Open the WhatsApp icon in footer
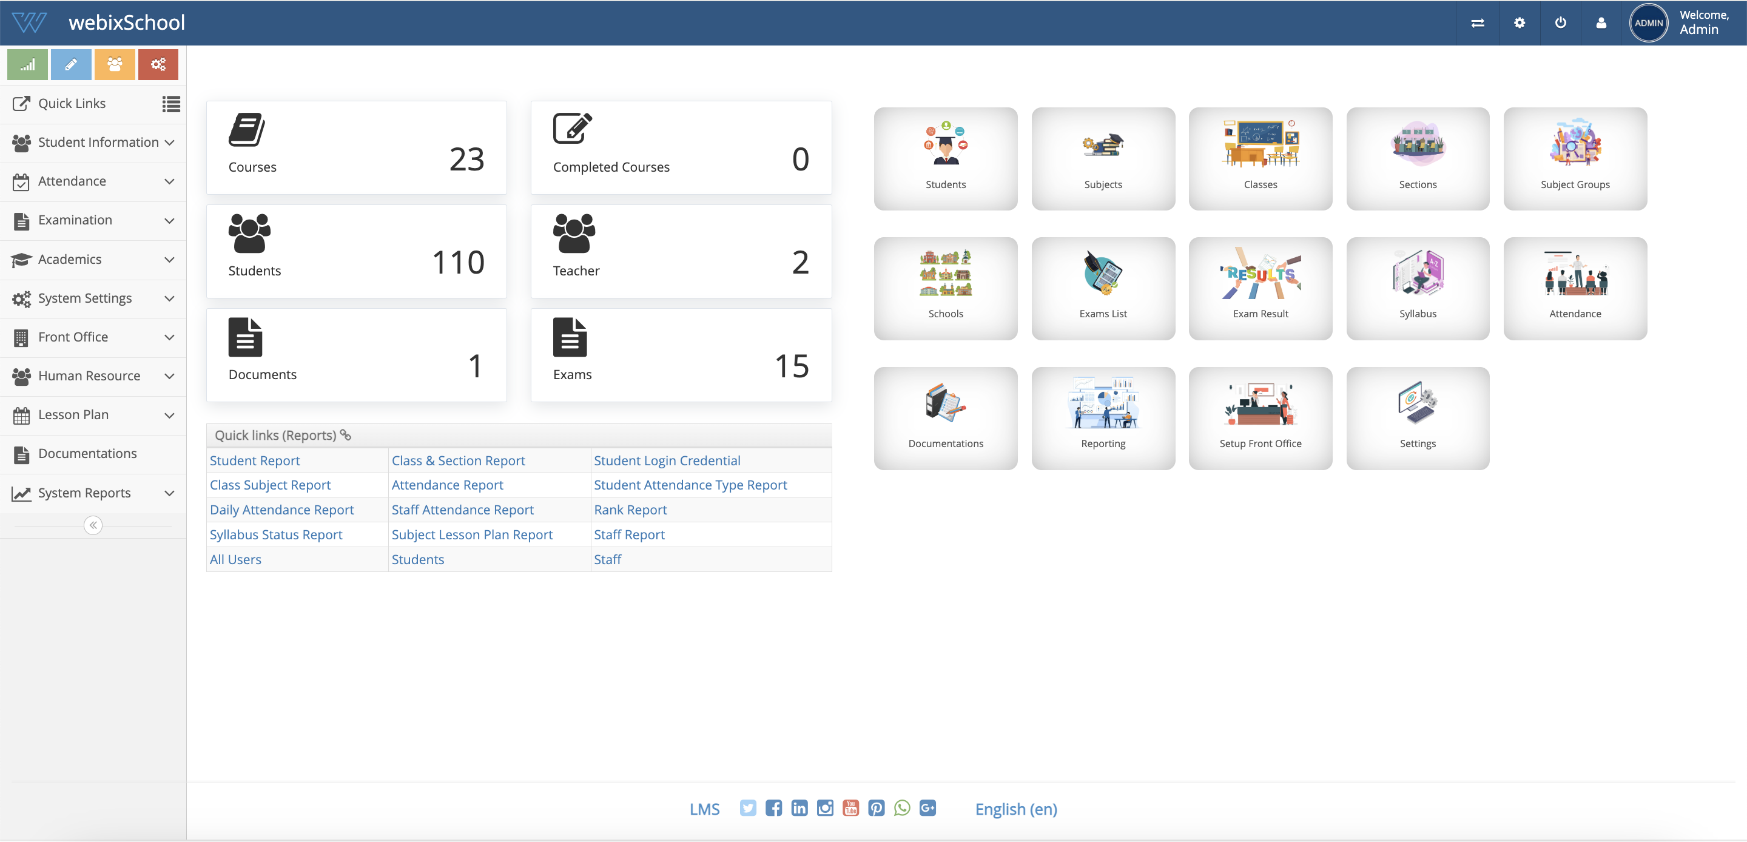Image resolution: width=1747 pixels, height=842 pixels. pos(901,807)
